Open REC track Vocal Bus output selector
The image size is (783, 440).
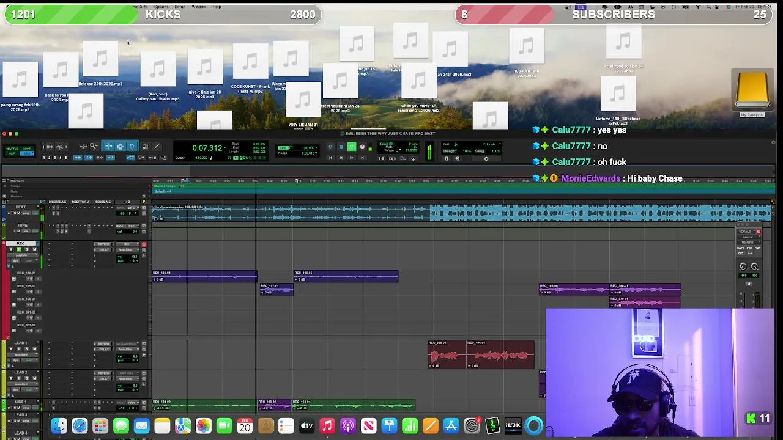(127, 250)
